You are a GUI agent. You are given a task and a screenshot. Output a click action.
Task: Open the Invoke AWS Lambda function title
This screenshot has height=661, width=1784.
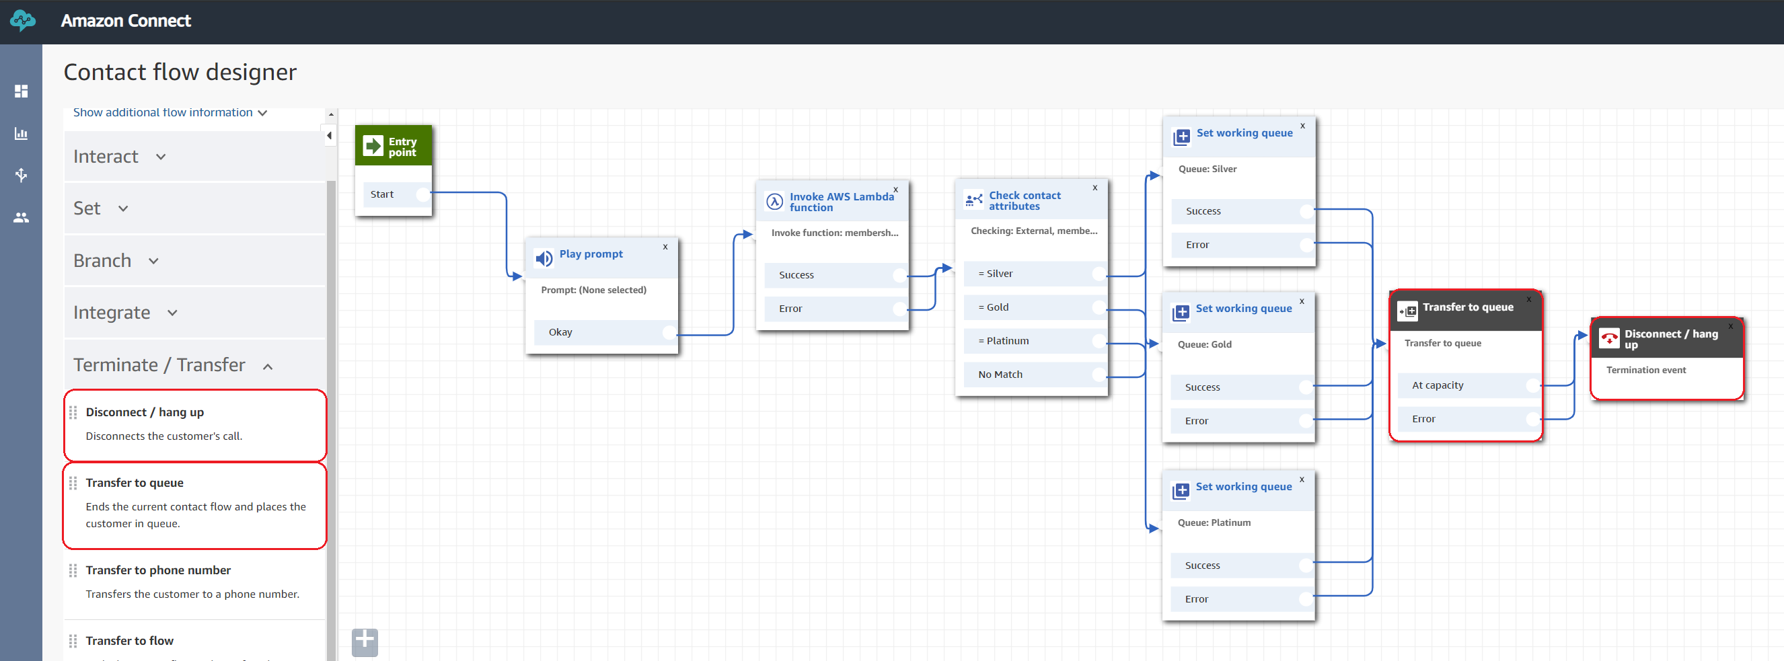point(842,202)
